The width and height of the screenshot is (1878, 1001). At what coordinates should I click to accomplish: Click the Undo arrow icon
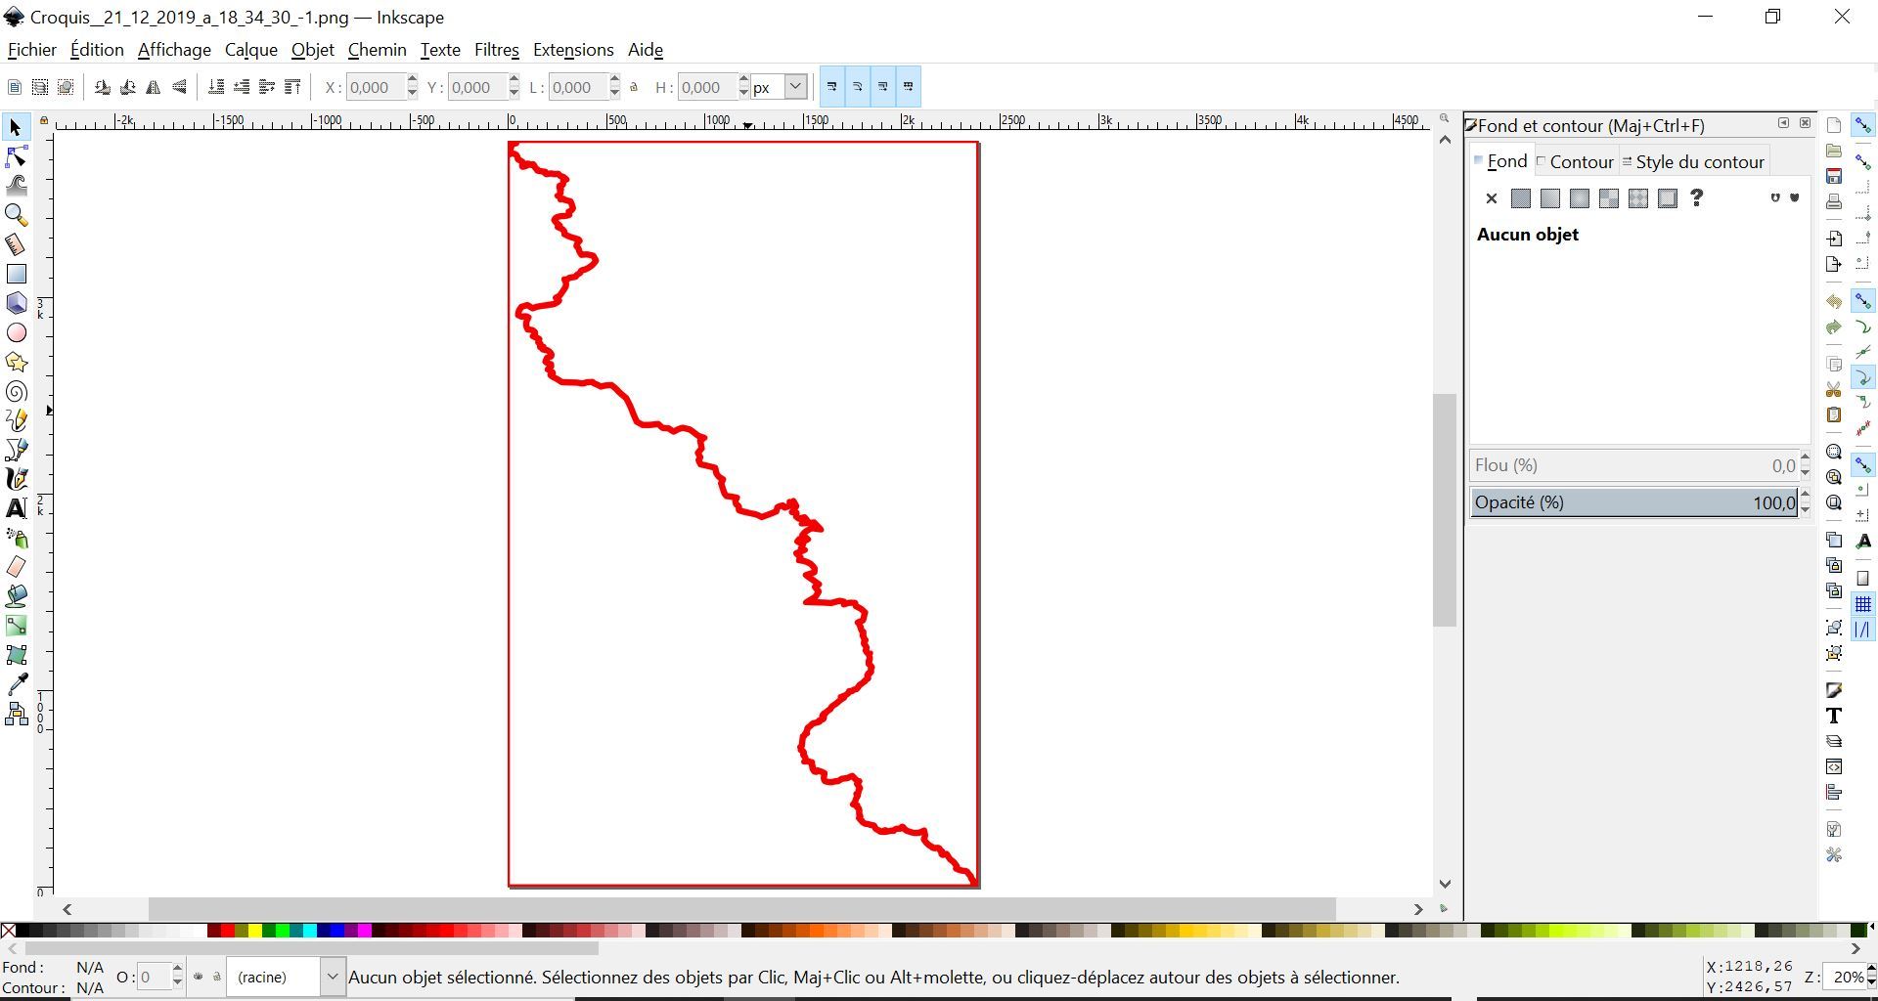(1834, 302)
